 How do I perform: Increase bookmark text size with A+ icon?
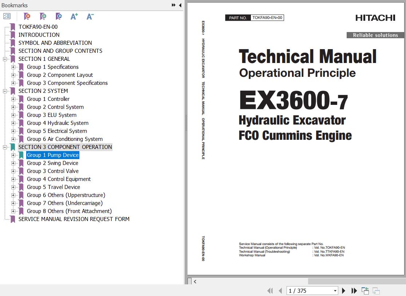pos(74,17)
